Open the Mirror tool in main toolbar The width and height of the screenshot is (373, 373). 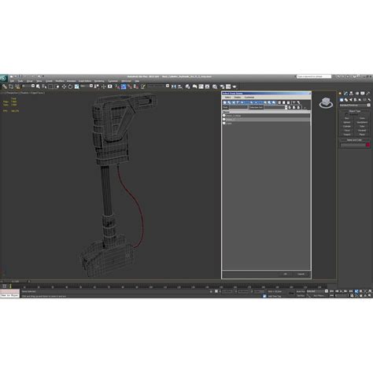point(174,87)
